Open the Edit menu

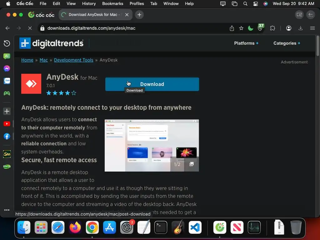56,3
